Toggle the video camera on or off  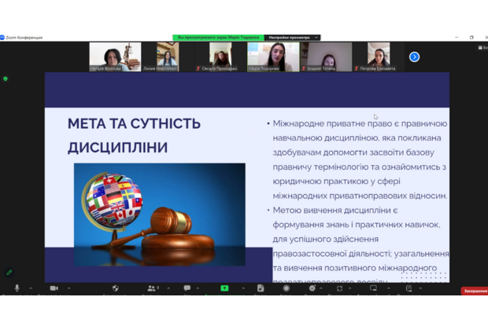pyautogui.click(x=54, y=288)
